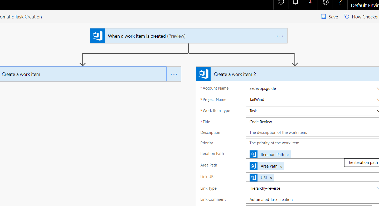Click the Area Path dynamic token
379x206 pixels.
[266, 166]
